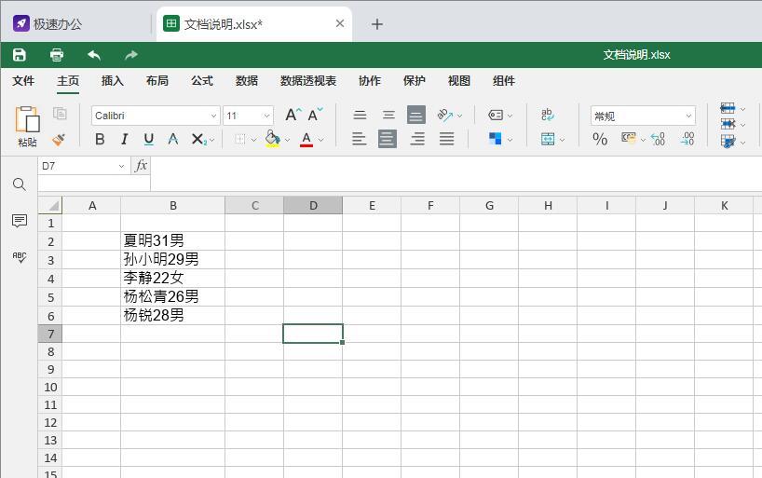Increase decimal places

point(658,139)
